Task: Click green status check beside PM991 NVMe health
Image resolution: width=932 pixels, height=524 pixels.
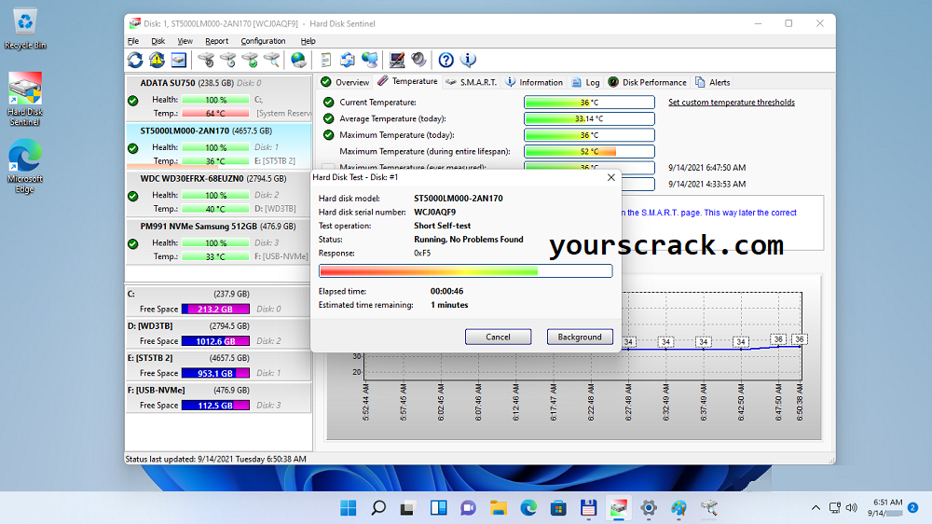Action: coord(133,244)
